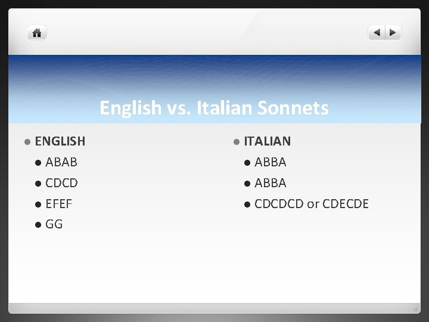This screenshot has width=429, height=322.
Task: Click the GG couplet line
Action: (x=54, y=225)
